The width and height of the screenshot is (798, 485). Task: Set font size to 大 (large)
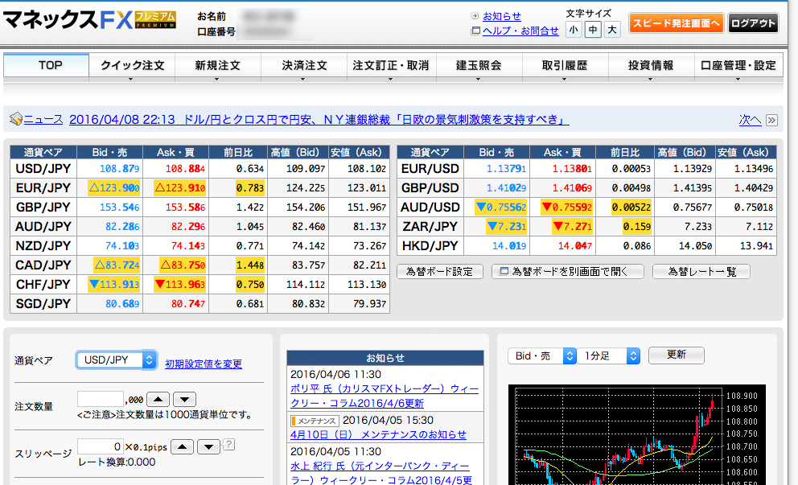(x=612, y=30)
